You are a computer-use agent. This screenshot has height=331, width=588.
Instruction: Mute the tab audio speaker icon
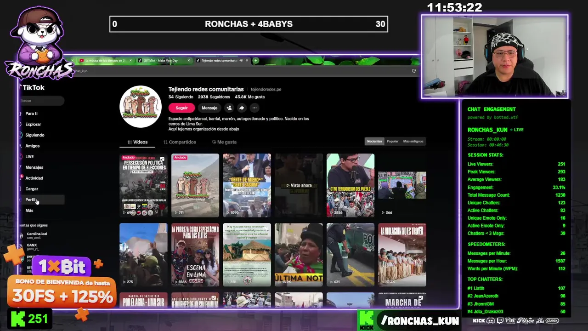[x=241, y=61]
